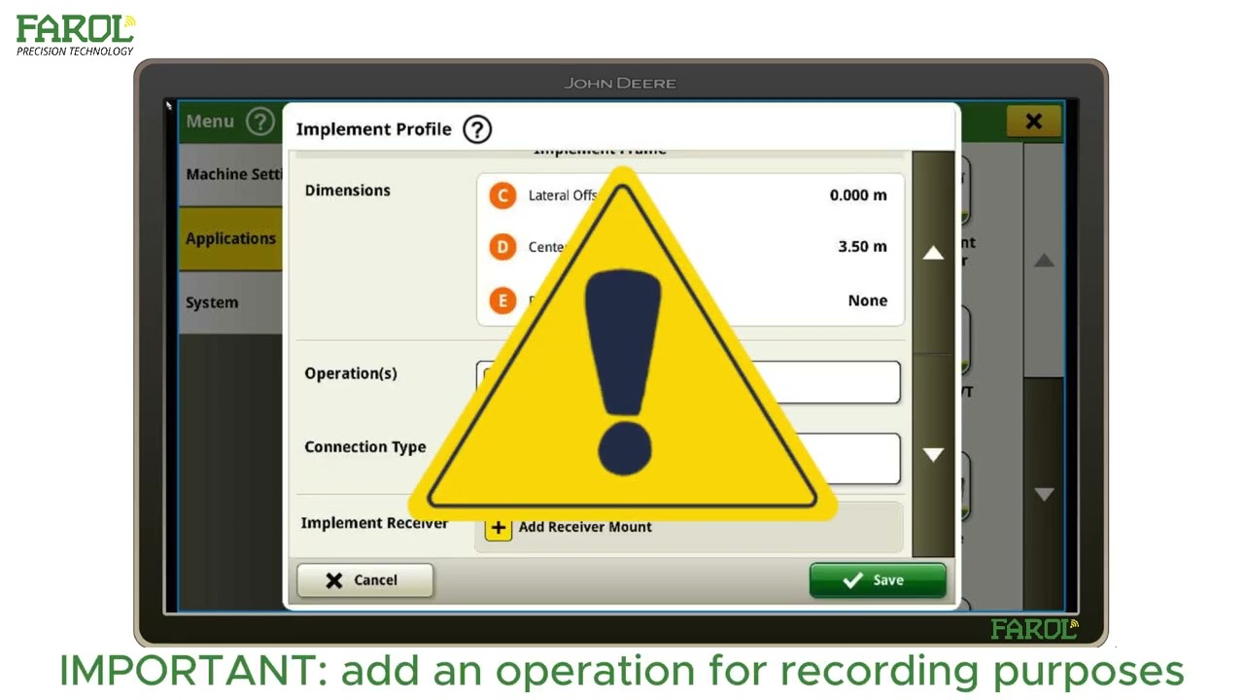Edit the 0.000 m lateral offset value
This screenshot has height=700, width=1244.
(858, 195)
